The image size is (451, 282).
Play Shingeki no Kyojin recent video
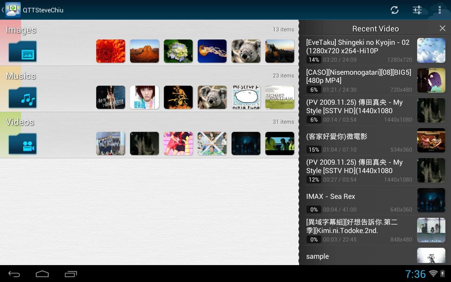pos(359,50)
